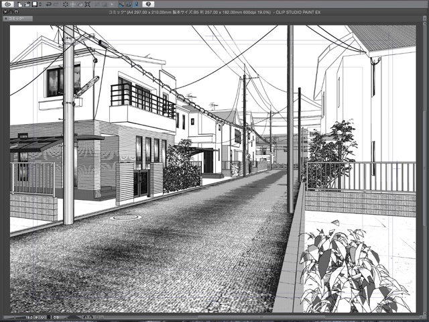The height and width of the screenshot is (322, 429).
Task: Click the deselect icon
Action: 97,4
